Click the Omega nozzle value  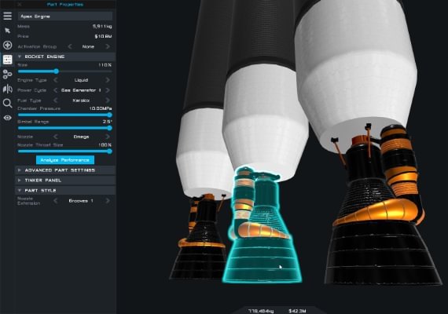81,137
